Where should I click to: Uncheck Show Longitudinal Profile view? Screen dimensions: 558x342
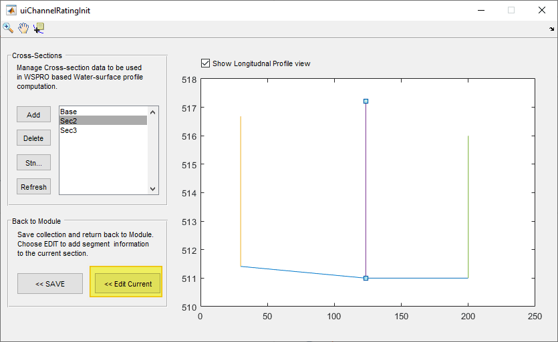(x=206, y=63)
